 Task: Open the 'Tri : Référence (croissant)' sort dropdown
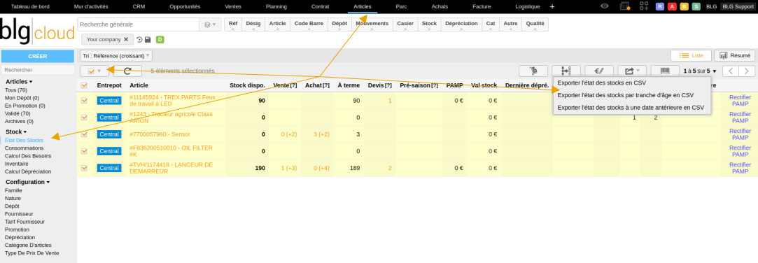click(116, 55)
